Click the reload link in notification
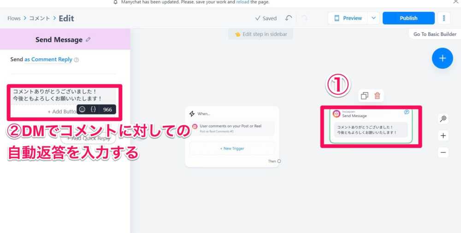This screenshot has height=233, width=461. tap(242, 2)
